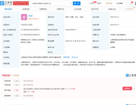Image resolution: width=136 pixels, height=105 pixels.
Task: Select the 基本信息 tab
Action: pyautogui.click(x=9, y=9)
